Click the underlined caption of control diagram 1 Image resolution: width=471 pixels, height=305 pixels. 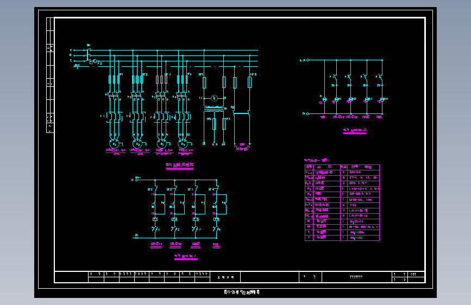(186, 256)
